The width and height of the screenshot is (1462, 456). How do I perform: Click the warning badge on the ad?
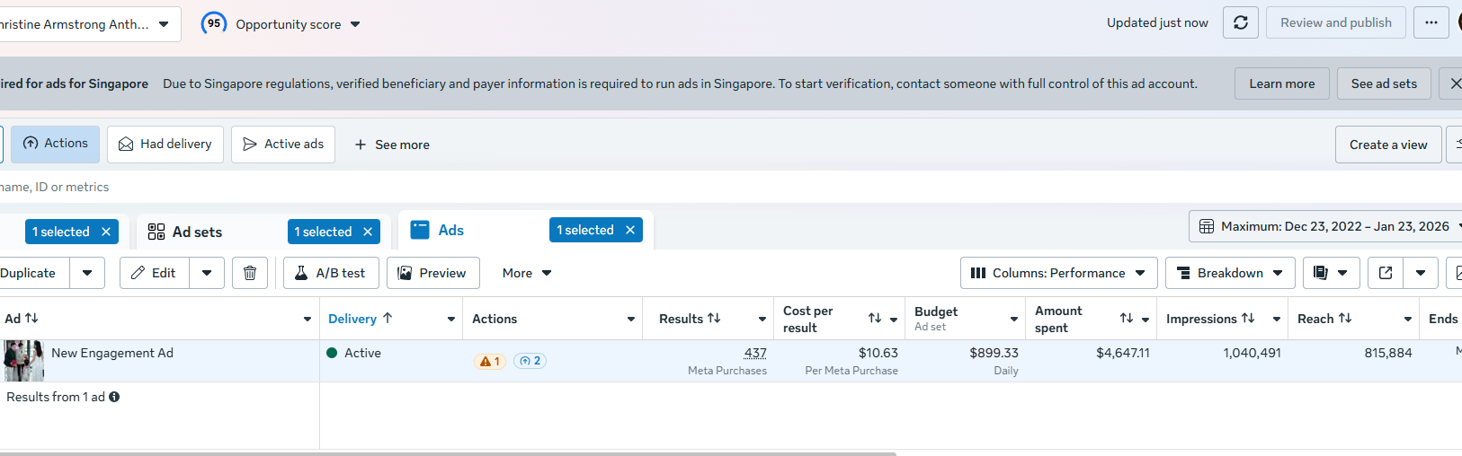point(490,361)
